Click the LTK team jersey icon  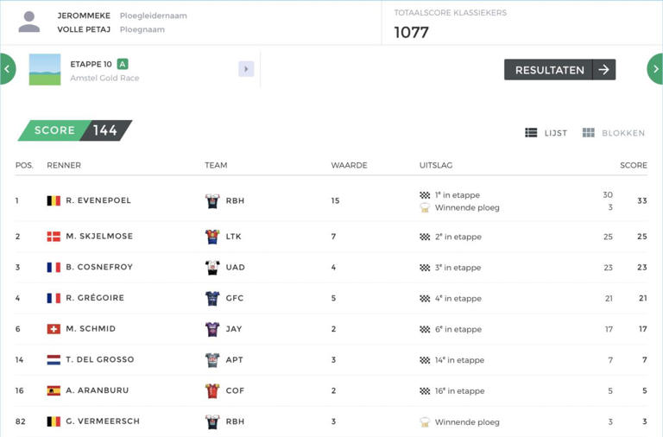(x=212, y=237)
